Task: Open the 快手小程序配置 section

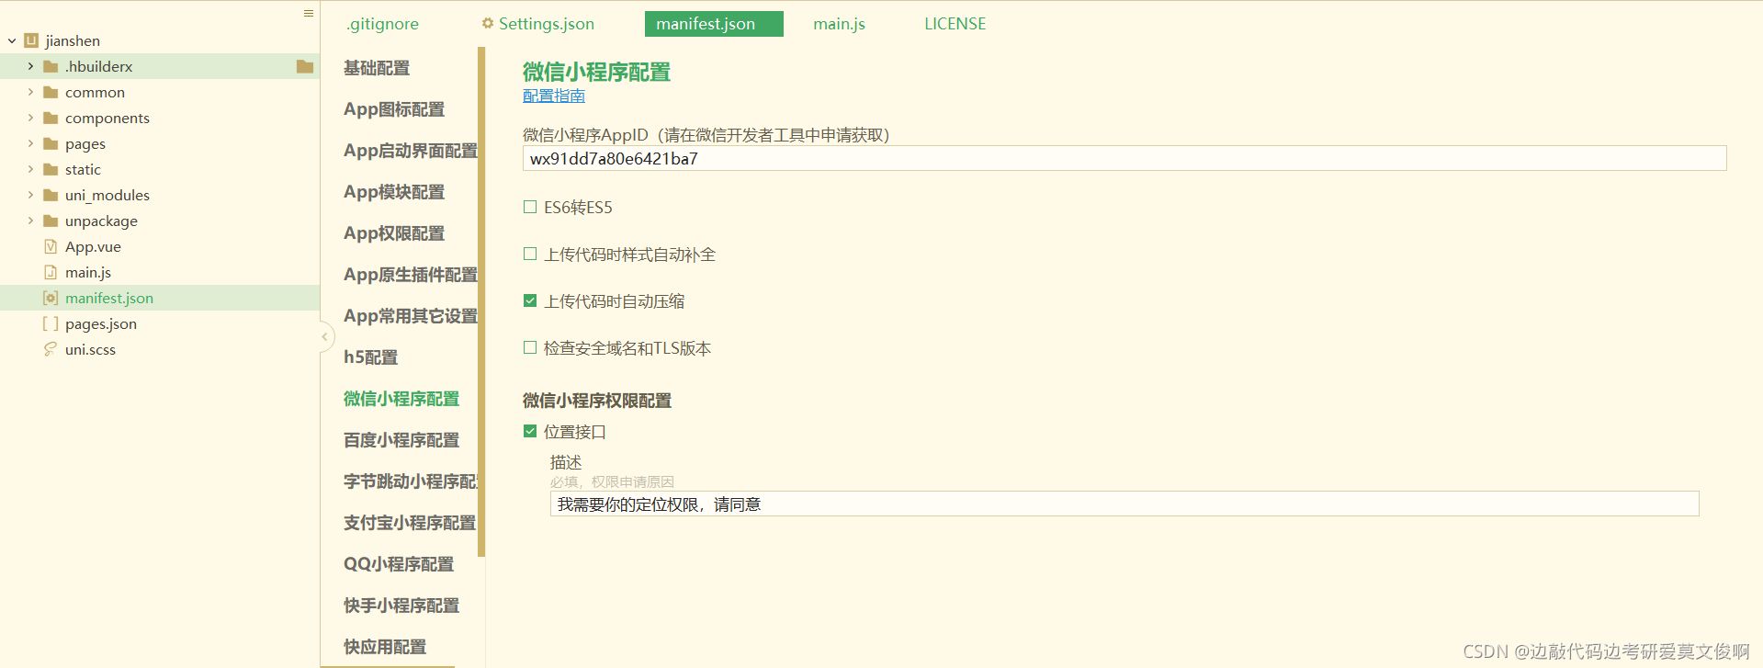Action: pos(401,606)
